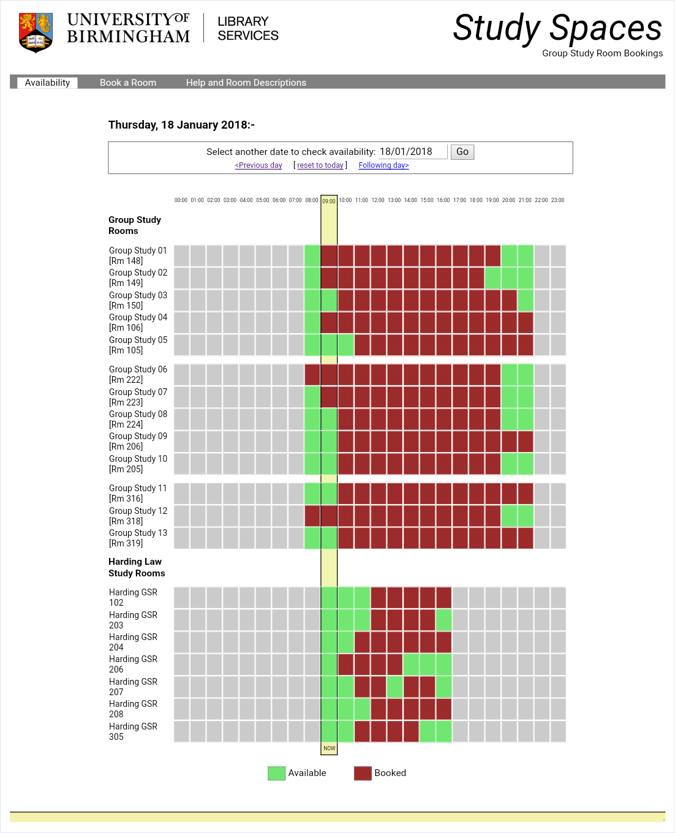Jump to the Following day
This screenshot has height=833, width=675.
click(383, 165)
